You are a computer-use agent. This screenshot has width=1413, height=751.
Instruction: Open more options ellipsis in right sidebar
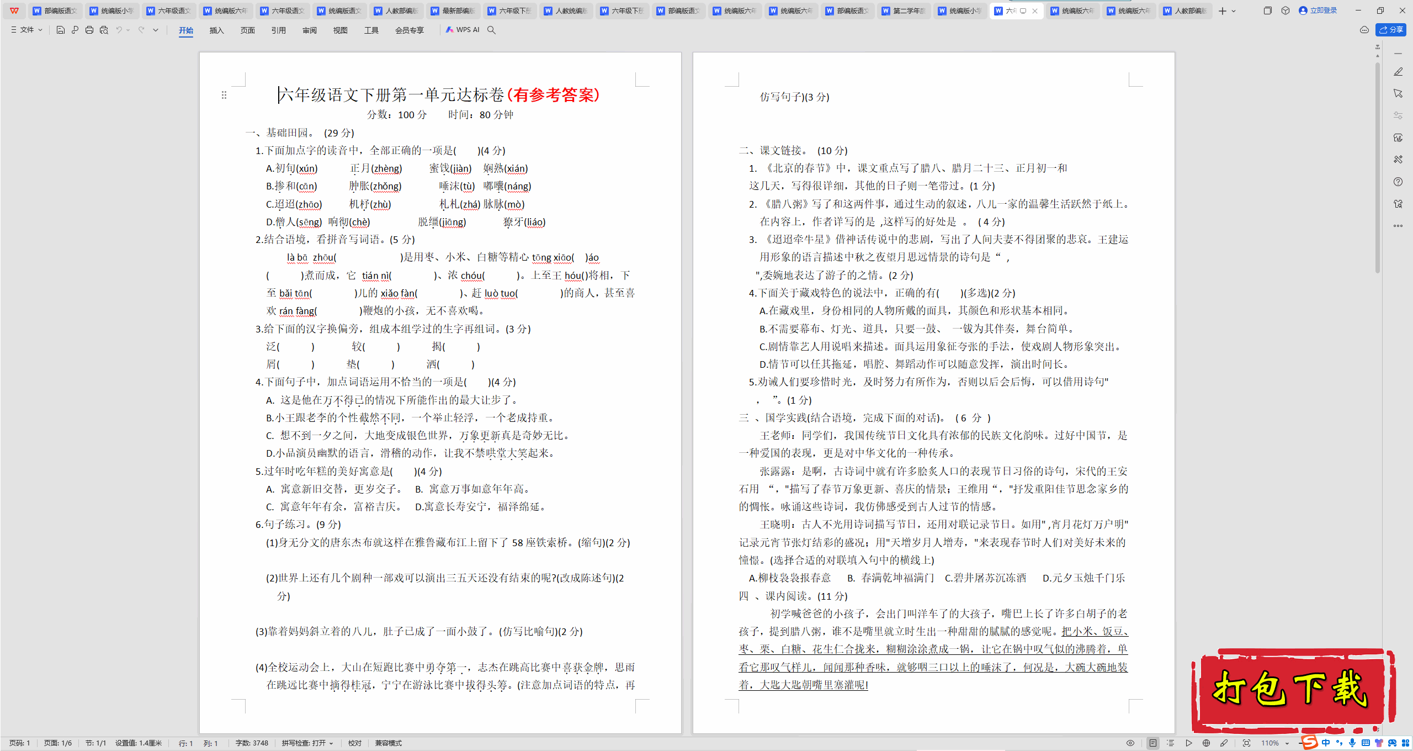click(1398, 226)
